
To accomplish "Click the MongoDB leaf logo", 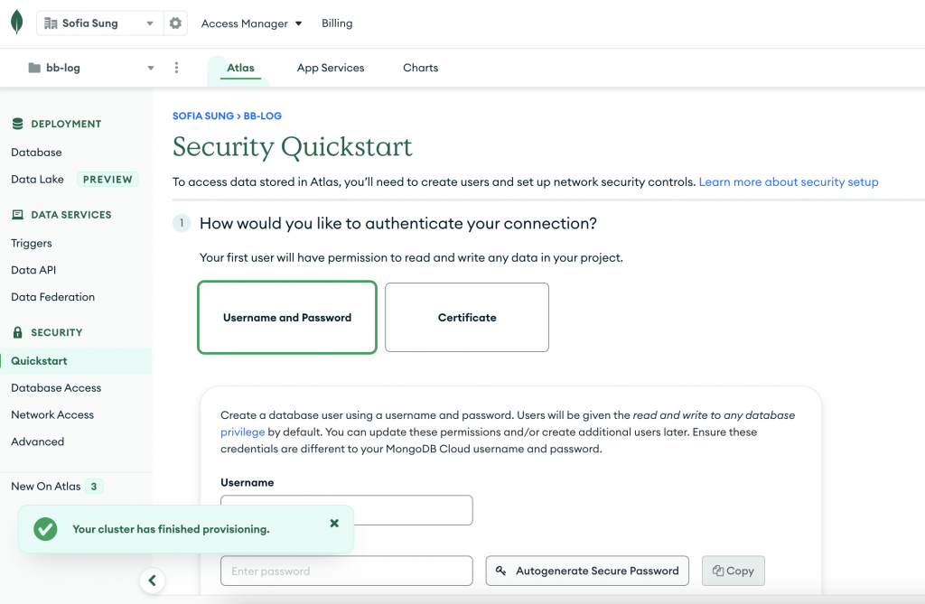I will point(16,23).
